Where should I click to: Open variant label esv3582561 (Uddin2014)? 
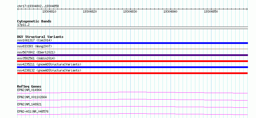pyautogui.click(x=36, y=58)
